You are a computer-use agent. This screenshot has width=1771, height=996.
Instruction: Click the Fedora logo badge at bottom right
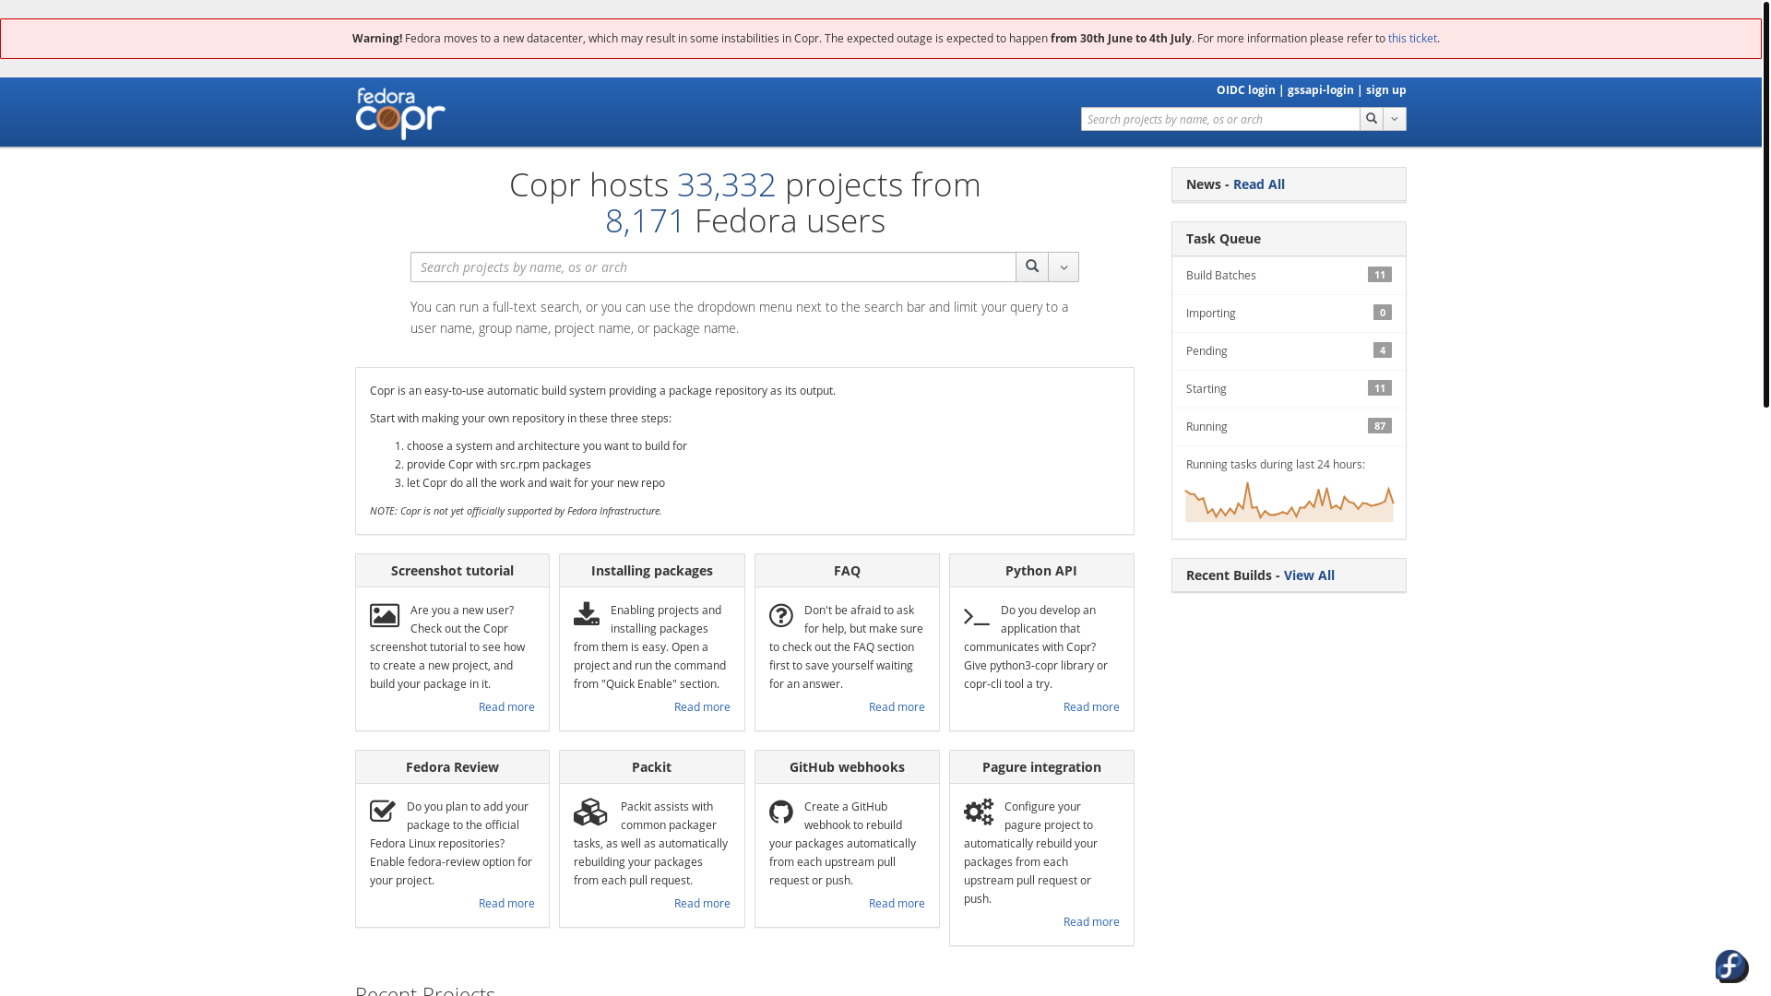(x=1732, y=966)
